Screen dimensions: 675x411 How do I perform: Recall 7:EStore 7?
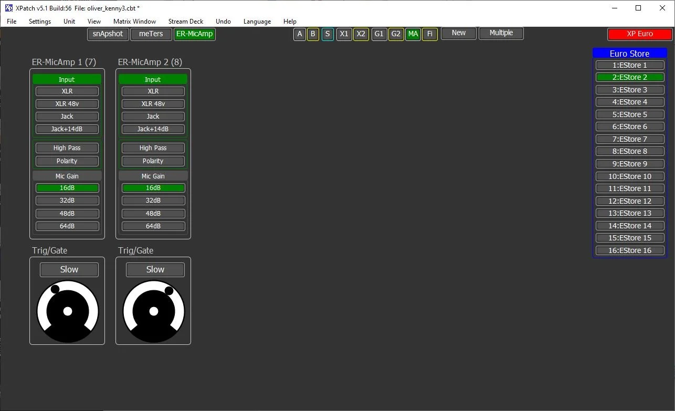tap(630, 139)
